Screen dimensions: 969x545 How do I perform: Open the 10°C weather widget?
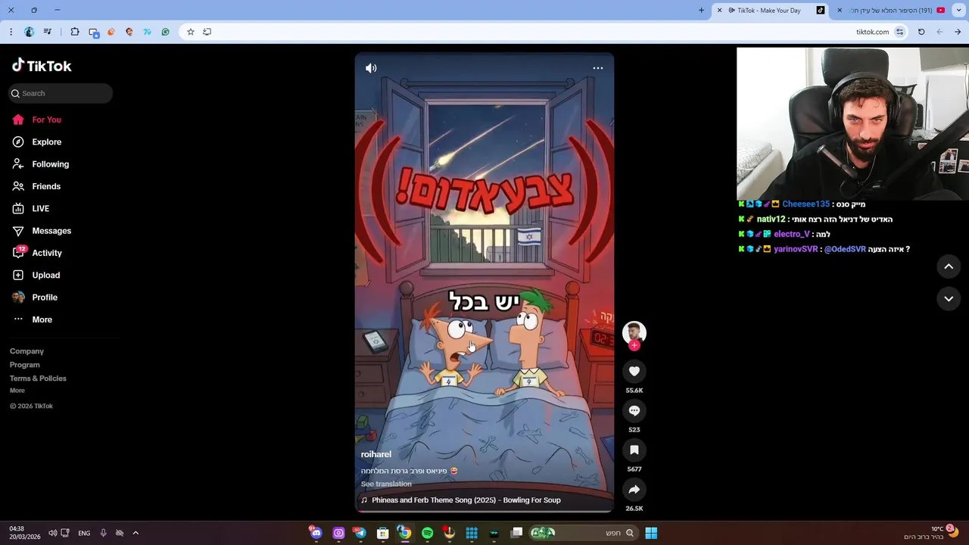click(930, 533)
